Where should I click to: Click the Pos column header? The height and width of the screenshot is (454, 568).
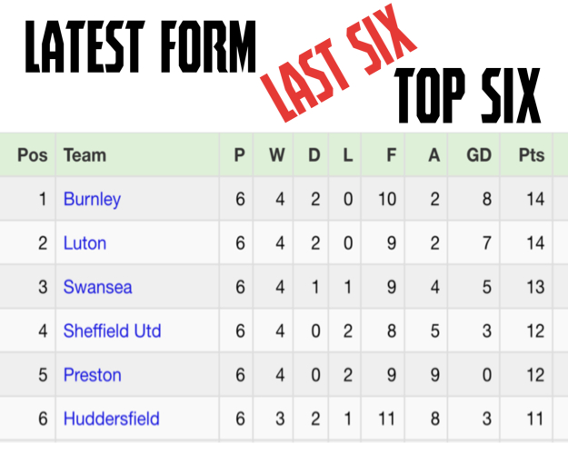[32, 155]
